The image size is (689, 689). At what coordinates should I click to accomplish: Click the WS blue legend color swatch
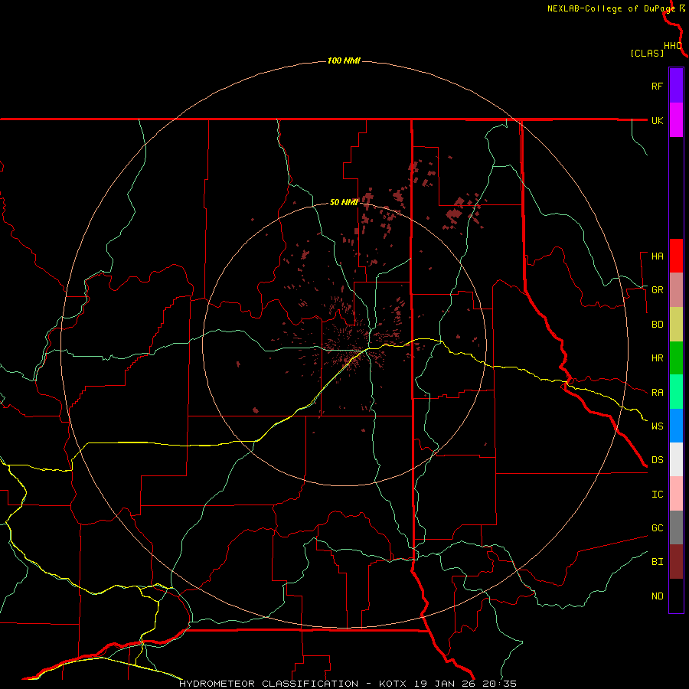click(x=676, y=426)
